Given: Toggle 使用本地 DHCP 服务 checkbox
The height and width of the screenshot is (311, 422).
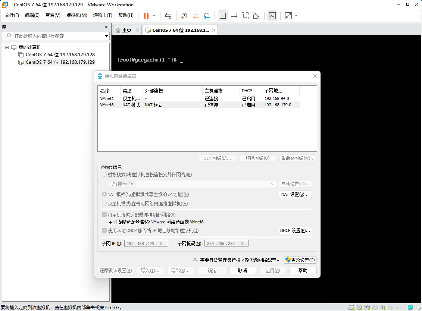Looking at the screenshot, I should coord(104,230).
